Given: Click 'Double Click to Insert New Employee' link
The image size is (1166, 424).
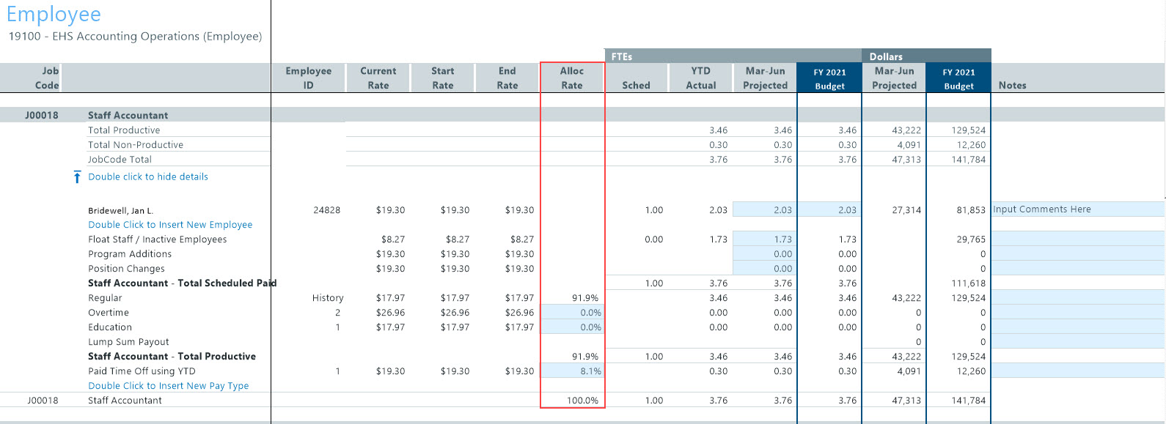Looking at the screenshot, I should (x=170, y=225).
